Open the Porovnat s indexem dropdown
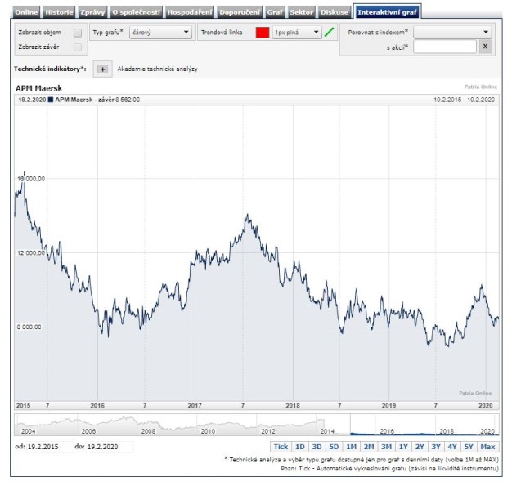This screenshot has width=512, height=490. click(452, 32)
